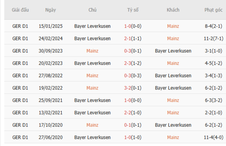Click GER D1 in the 19/02/2022 row

(x=20, y=88)
